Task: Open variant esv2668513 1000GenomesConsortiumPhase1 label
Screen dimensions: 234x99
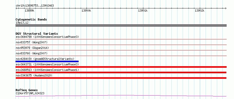Action: click(x=47, y=70)
